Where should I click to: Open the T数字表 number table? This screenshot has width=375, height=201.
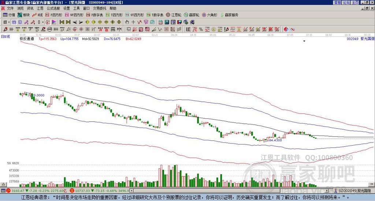click(x=155, y=15)
